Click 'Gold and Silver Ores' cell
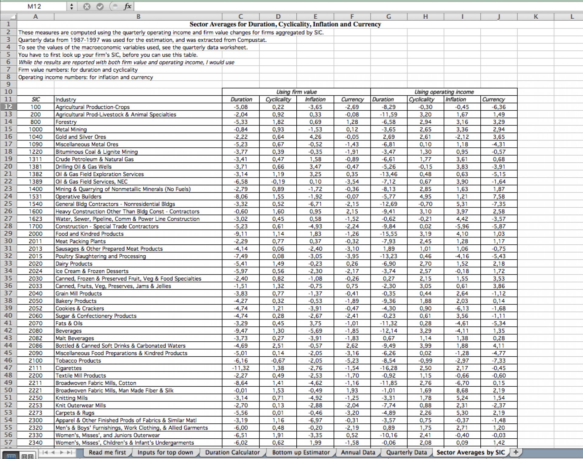Viewport: 583px width, 459px height. [138, 137]
